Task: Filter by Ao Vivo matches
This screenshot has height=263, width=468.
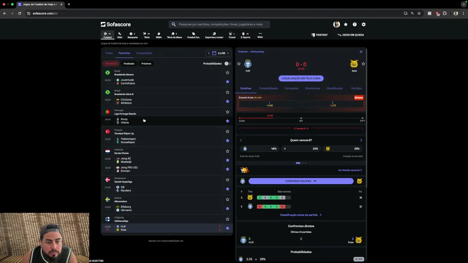Action: 111,64
